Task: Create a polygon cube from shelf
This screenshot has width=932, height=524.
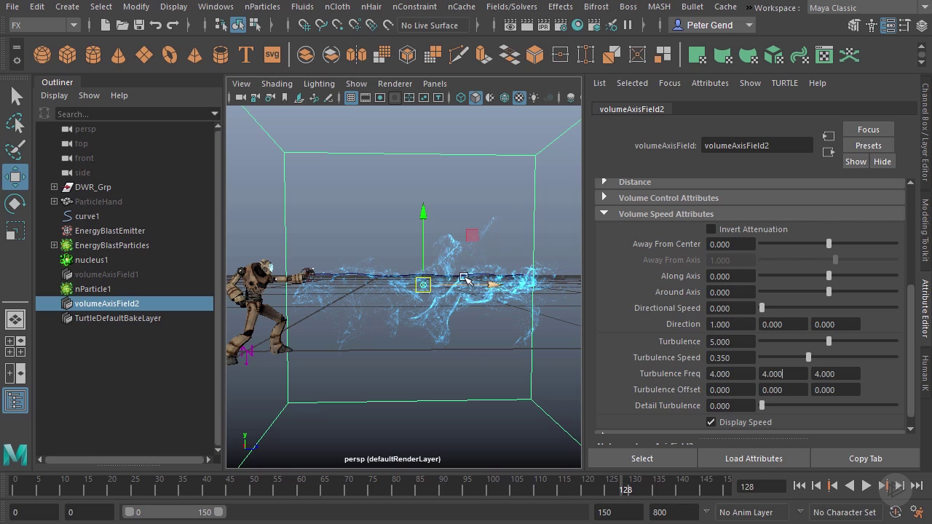Action: point(68,55)
